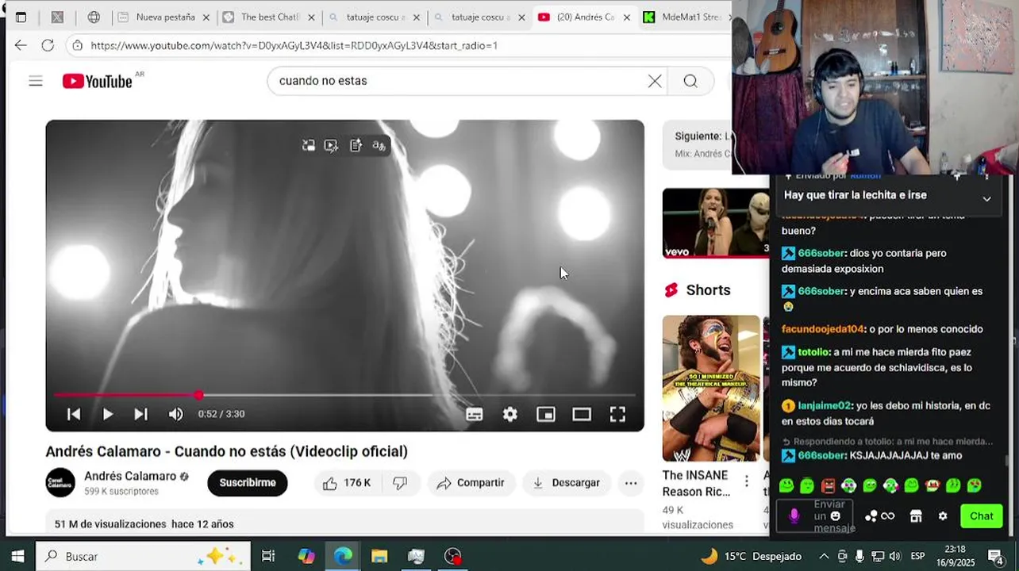Like the video with 176 K button
The width and height of the screenshot is (1019, 571).
pos(348,482)
